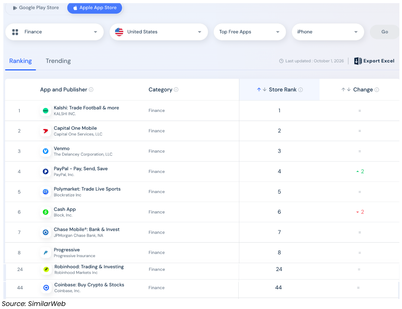Open Chase Mobile: Bank & Invest link
The image size is (402, 309).
coord(87,230)
